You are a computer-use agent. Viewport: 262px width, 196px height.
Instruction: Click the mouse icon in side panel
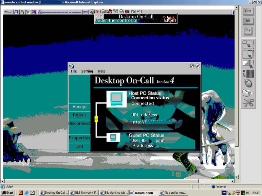click(248, 83)
